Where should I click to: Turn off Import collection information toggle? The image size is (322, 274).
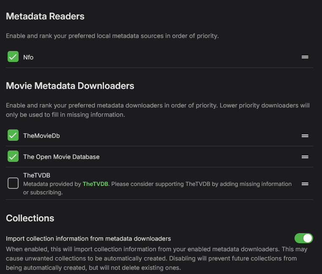tap(303, 238)
